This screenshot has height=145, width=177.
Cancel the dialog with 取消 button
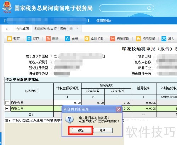tap(103, 131)
